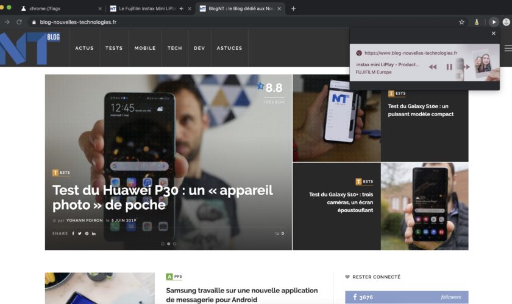Image resolution: width=512 pixels, height=304 pixels.
Task: Open the Chrome profile avatar
Action: pos(507,22)
